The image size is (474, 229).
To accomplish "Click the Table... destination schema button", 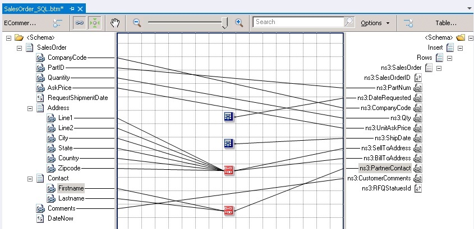I will point(445,23).
